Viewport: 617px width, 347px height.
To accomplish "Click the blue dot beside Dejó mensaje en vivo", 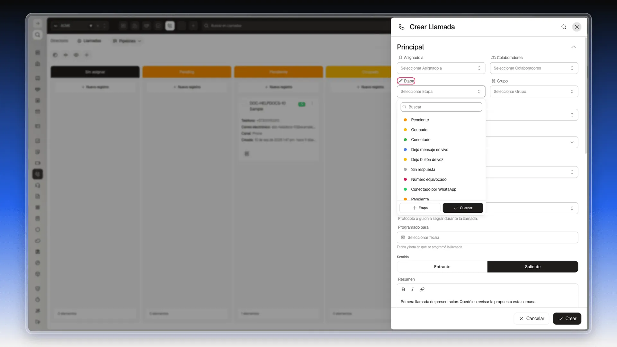I will 405,150.
